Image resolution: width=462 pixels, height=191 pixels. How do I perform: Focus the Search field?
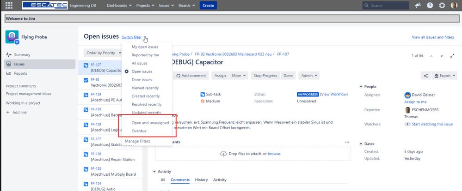(385, 5)
